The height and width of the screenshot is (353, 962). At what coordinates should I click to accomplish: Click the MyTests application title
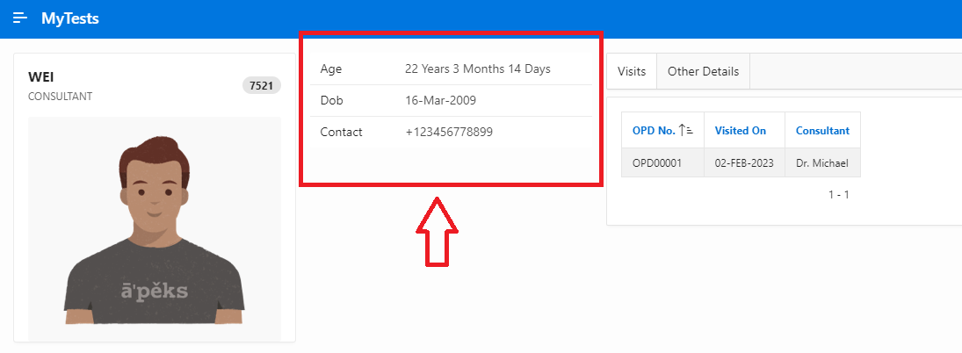(x=69, y=18)
